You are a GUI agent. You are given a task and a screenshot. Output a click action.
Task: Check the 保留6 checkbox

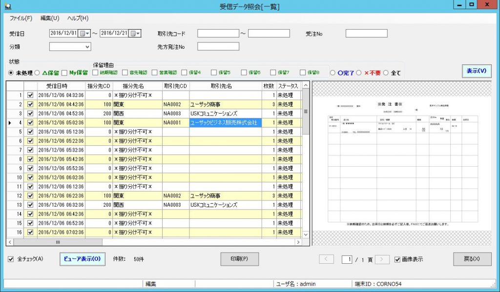pyautogui.click(x=244, y=73)
